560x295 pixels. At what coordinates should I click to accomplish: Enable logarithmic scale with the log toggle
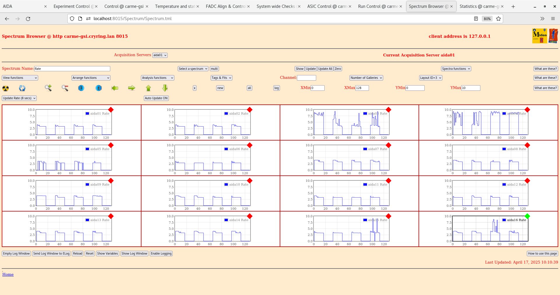tap(276, 88)
